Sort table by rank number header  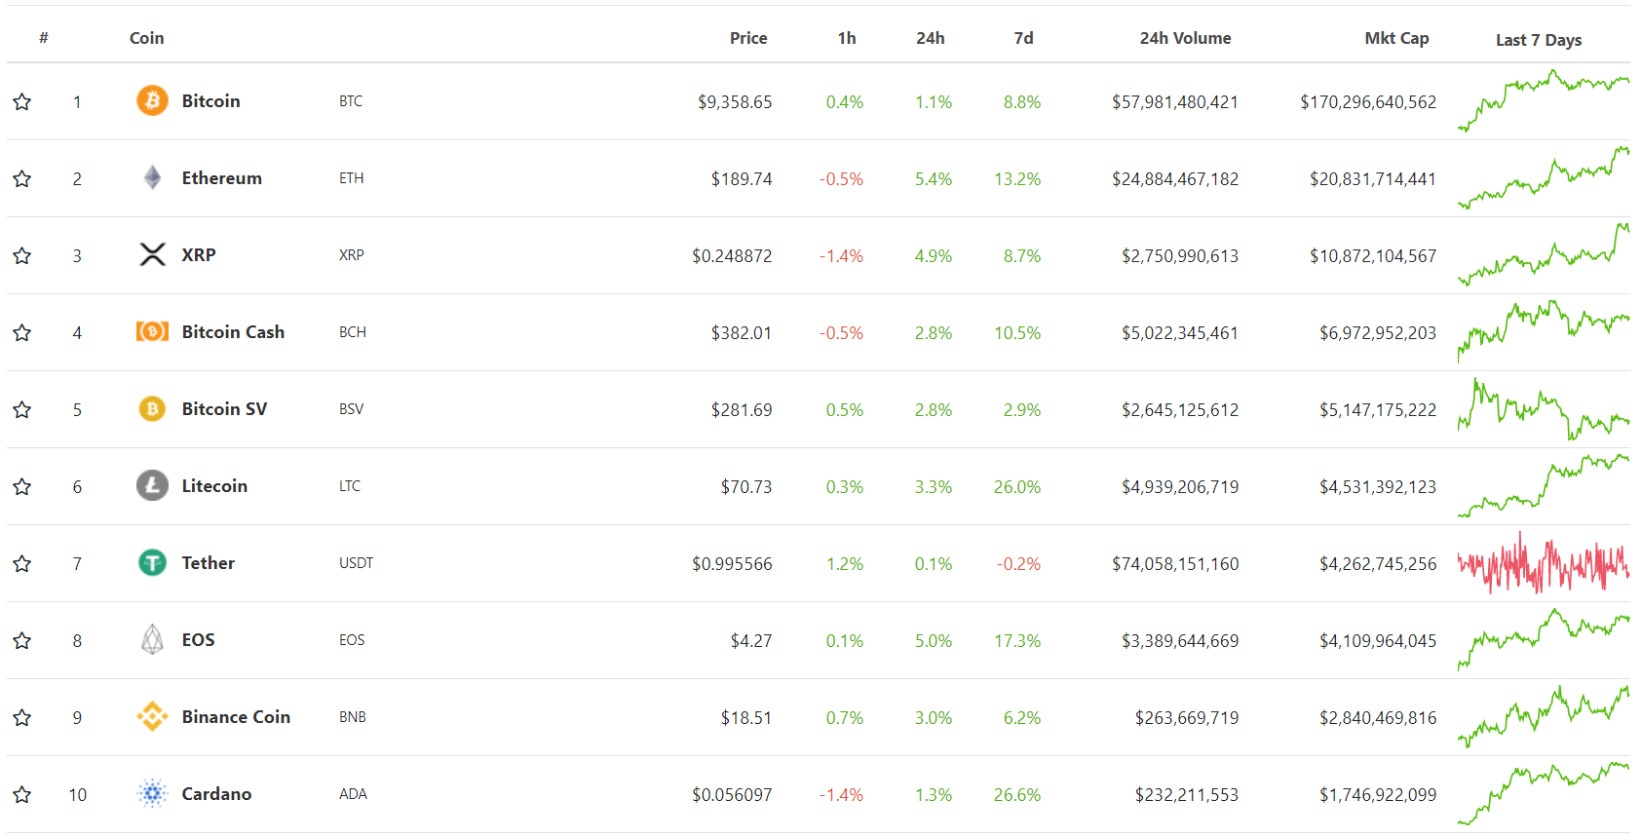[x=44, y=38]
